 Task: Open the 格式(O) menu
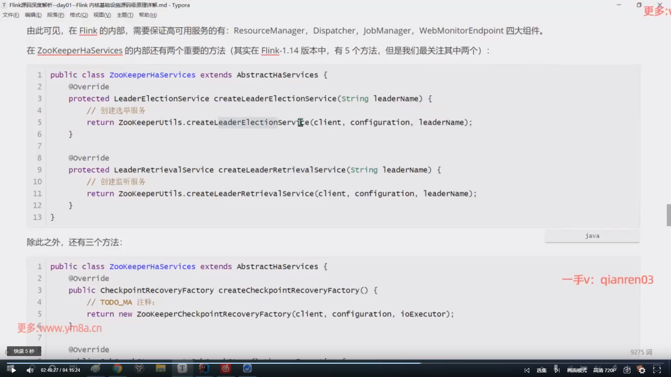79,15
